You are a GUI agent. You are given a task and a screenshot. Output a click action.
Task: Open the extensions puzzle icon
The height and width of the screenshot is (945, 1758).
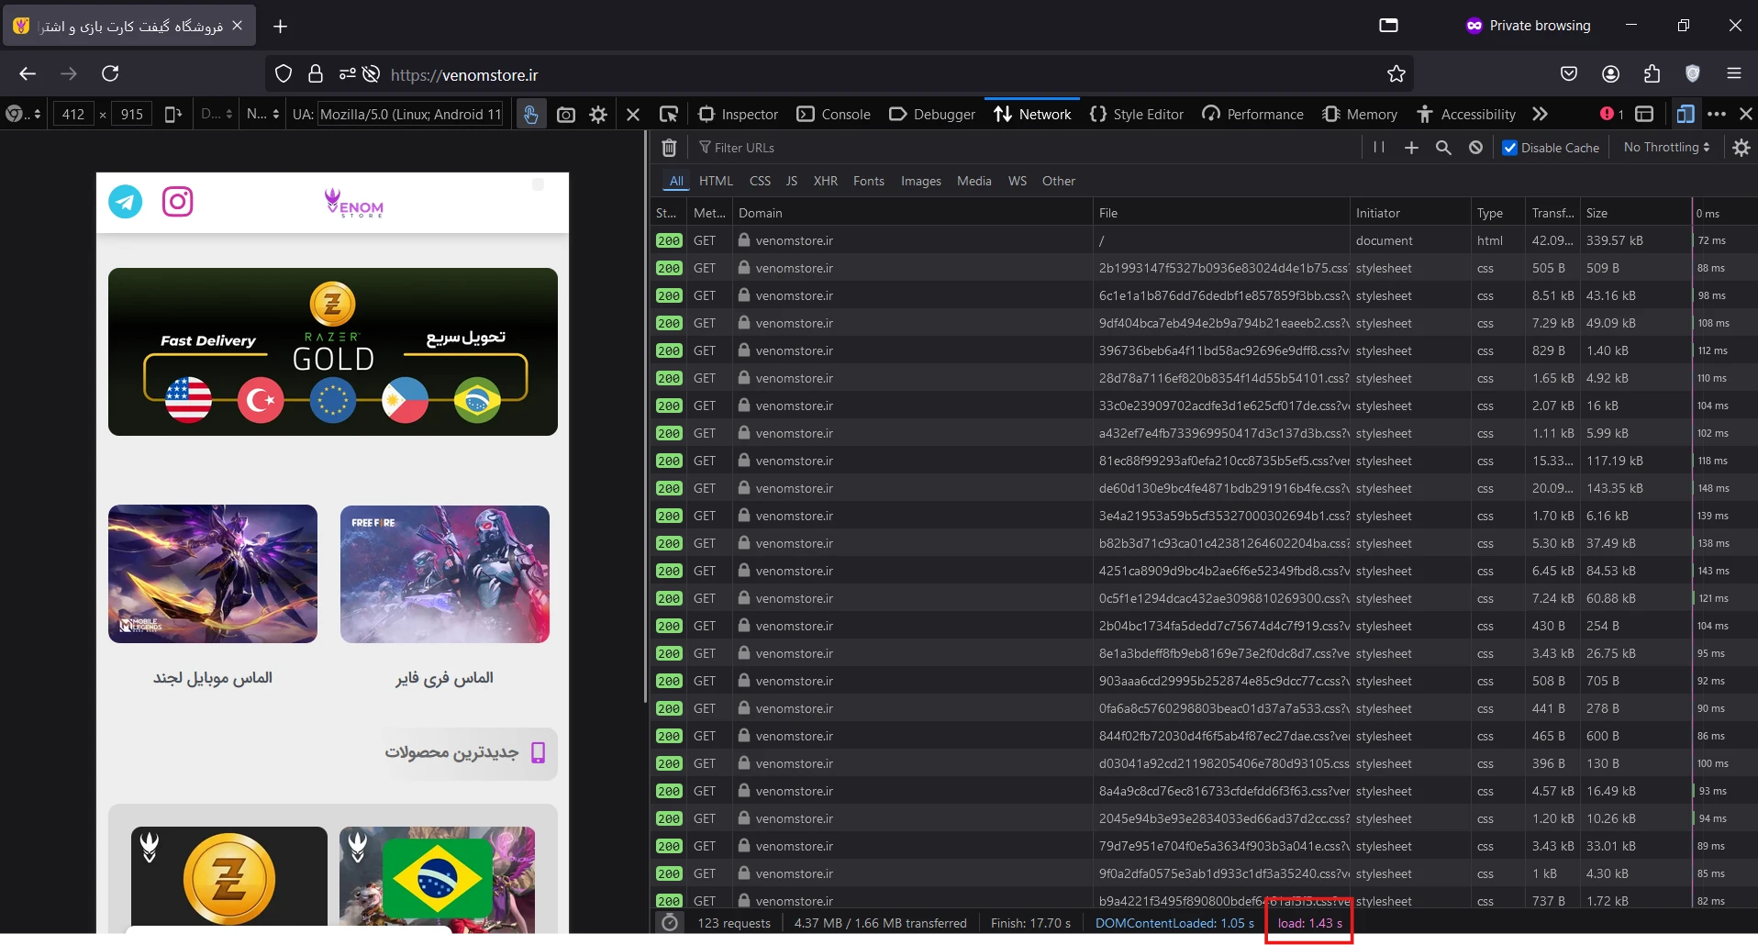point(1652,73)
